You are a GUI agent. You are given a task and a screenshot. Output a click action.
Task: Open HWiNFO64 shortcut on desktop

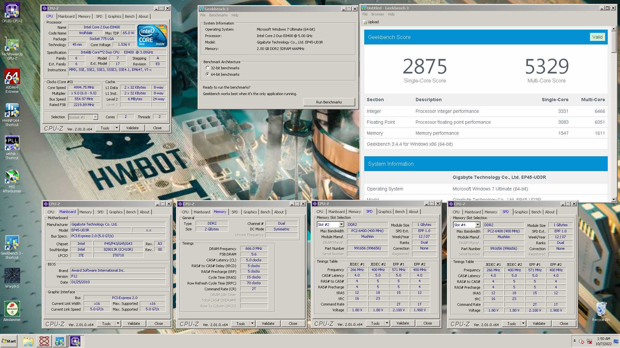12,114
